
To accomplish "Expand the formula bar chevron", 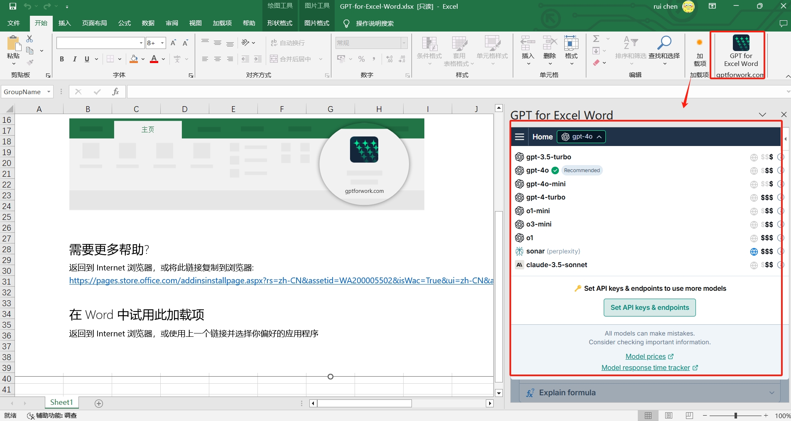I will 788,92.
